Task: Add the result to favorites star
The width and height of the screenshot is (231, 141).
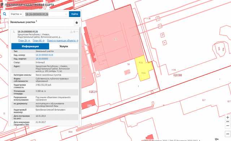Action: click(x=77, y=22)
